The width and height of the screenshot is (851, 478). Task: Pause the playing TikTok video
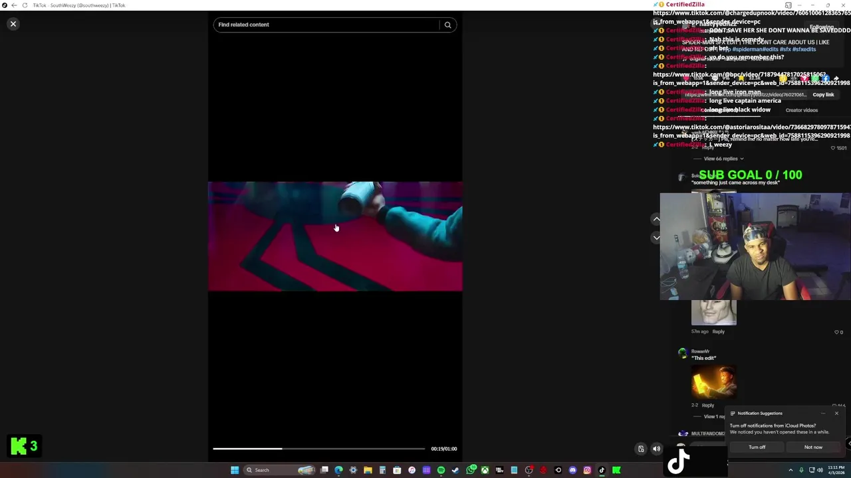(335, 236)
